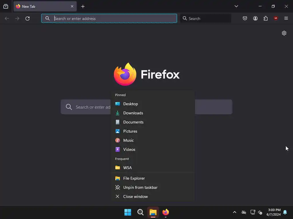Image resolution: width=293 pixels, height=219 pixels.
Task: Click the address bar magnifier icon
Action: click(47, 18)
